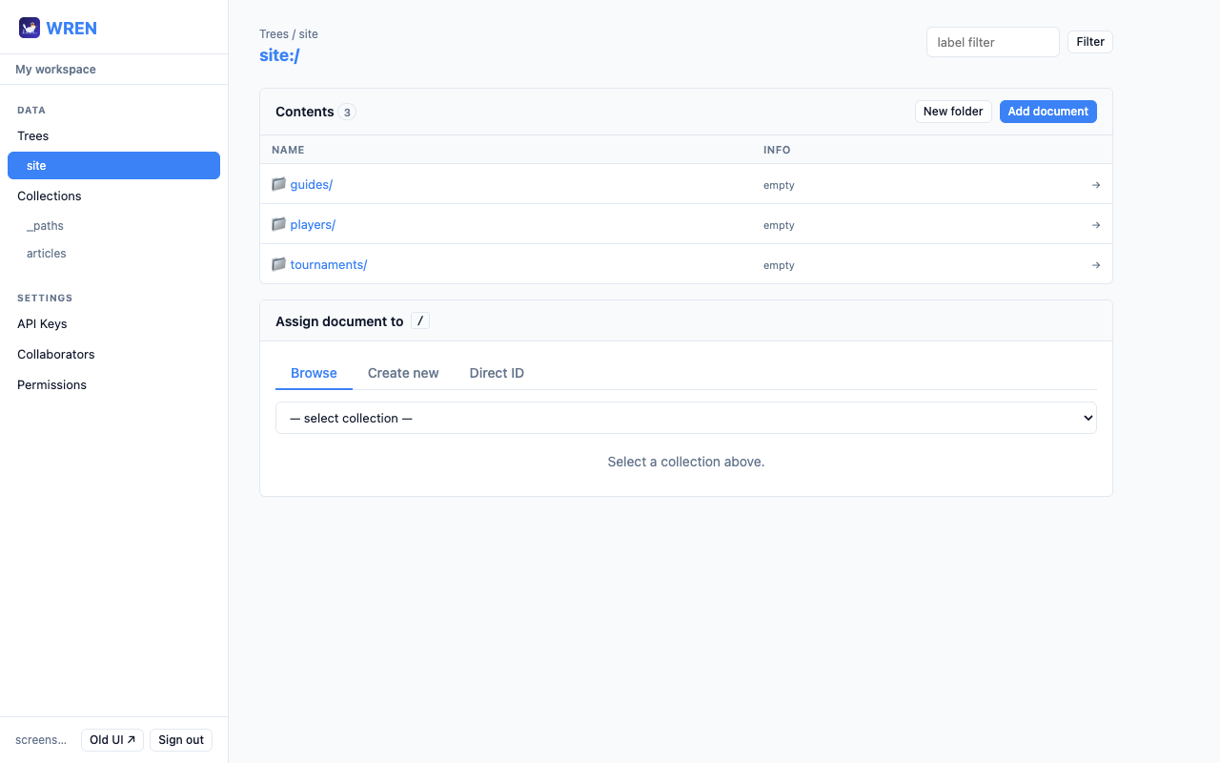This screenshot has width=1220, height=763.
Task: Select the site tree in the sidebar
Action: pos(36,165)
